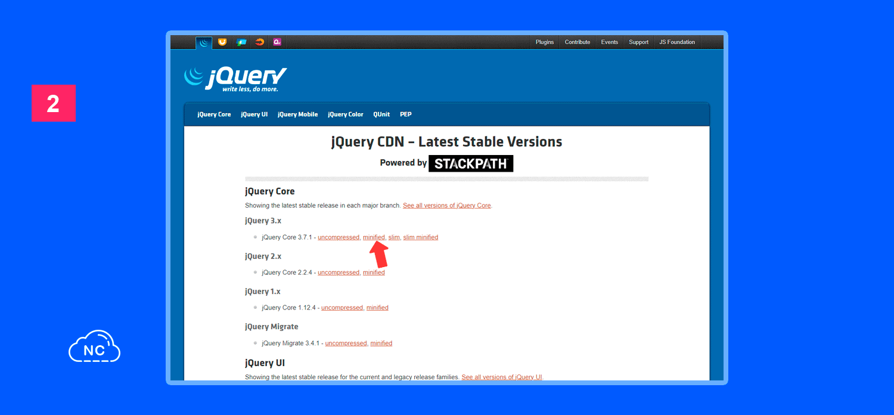The image size is (894, 415).
Task: Open jQuery Core 1.12.4 uncompressed link
Action: point(342,308)
